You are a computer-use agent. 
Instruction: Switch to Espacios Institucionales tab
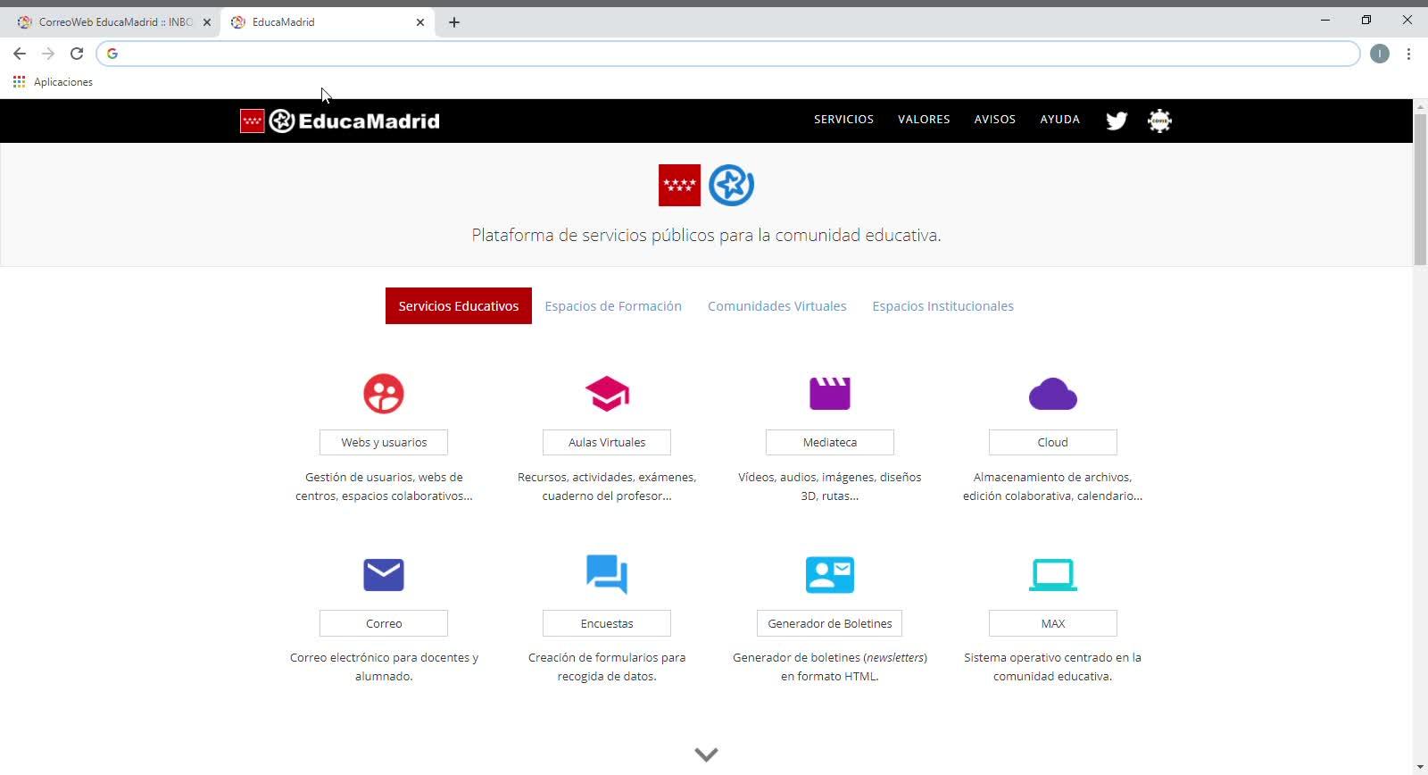pyautogui.click(x=942, y=306)
